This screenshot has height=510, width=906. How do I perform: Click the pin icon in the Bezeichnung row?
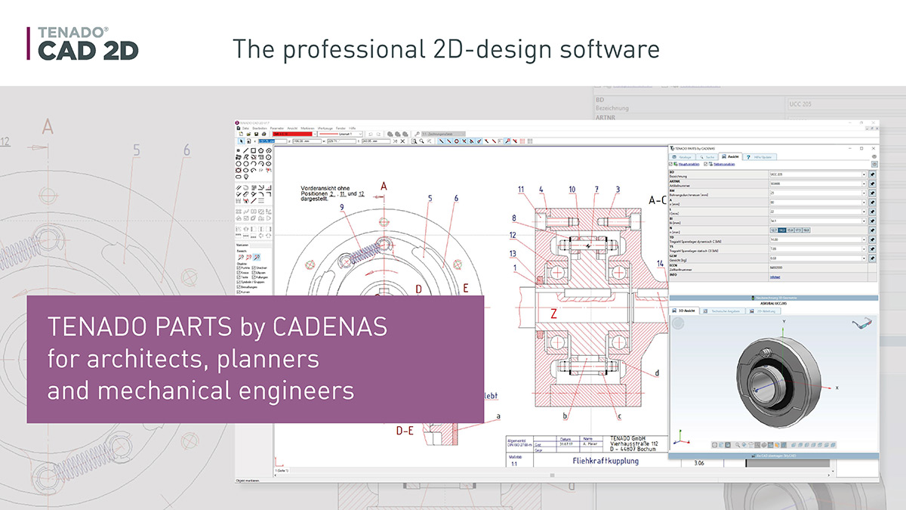pyautogui.click(x=872, y=175)
